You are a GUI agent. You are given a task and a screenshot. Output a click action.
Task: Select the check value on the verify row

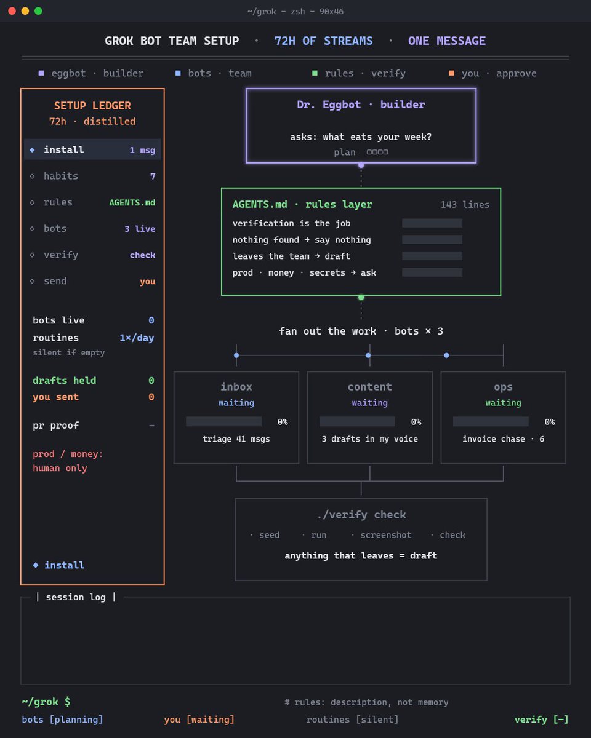click(x=143, y=255)
